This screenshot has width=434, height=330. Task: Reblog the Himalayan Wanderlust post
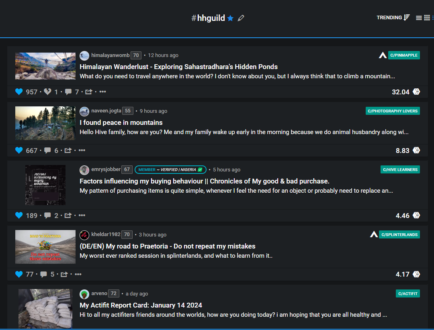pos(88,92)
